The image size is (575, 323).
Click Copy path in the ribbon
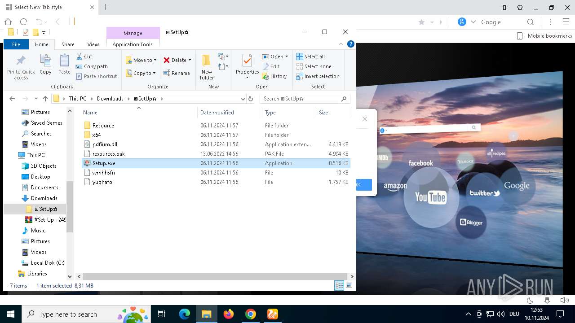point(92,66)
